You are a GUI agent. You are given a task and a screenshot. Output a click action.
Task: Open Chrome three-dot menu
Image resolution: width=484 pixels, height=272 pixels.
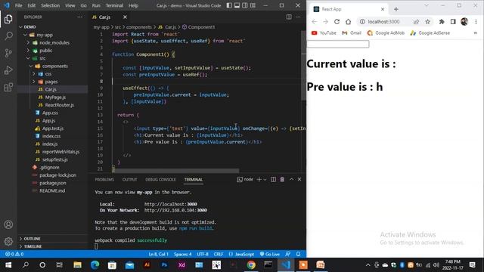click(x=476, y=22)
